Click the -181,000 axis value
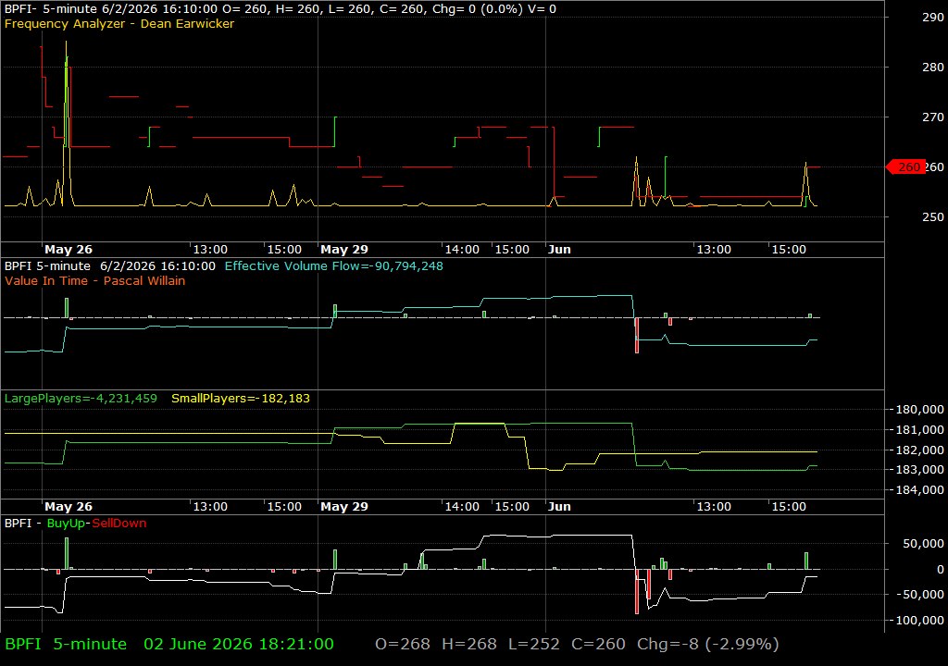The image size is (948, 666). [x=917, y=430]
